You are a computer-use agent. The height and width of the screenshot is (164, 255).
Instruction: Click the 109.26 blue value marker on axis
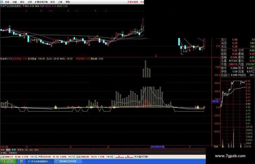[x=216, y=101]
